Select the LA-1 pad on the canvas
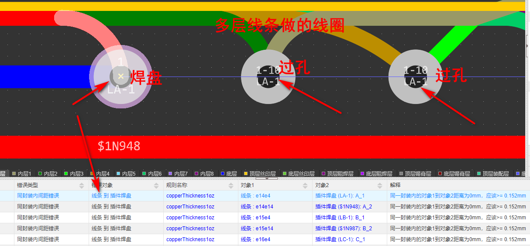Viewport: 530px width, 246px height. (120, 76)
